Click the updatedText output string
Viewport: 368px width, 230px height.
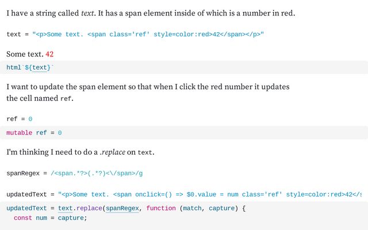(209, 194)
